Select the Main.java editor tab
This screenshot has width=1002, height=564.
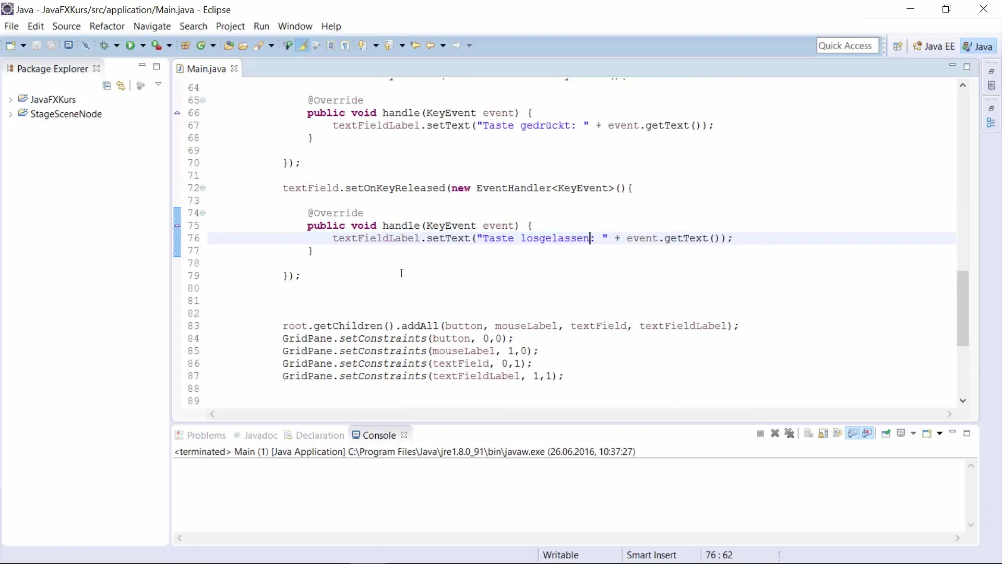[x=206, y=69]
